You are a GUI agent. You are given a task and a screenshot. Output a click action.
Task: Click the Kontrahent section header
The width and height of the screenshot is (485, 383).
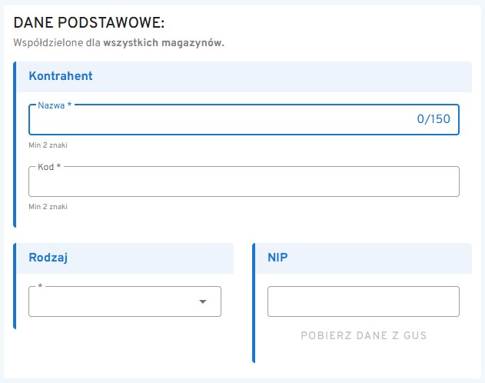coord(61,76)
